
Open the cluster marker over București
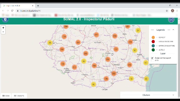tap(114, 74)
